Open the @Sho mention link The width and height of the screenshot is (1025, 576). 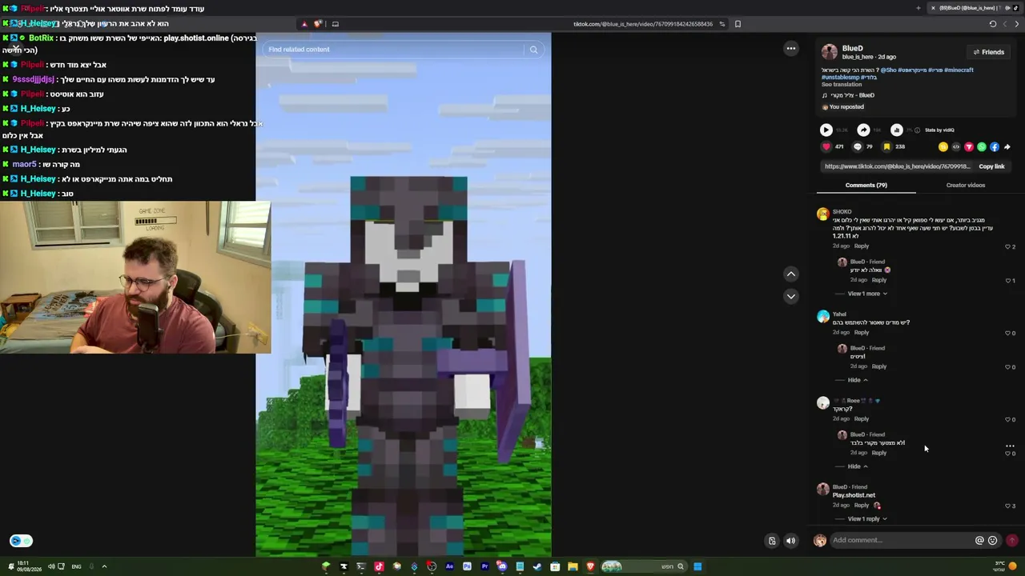tap(888, 70)
